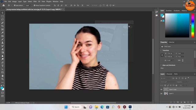Switch to the Paths tab

[176, 74]
